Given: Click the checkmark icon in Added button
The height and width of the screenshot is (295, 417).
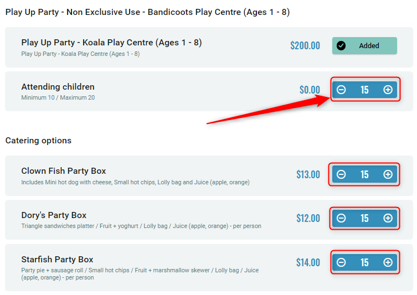Looking at the screenshot, I should tap(341, 46).
